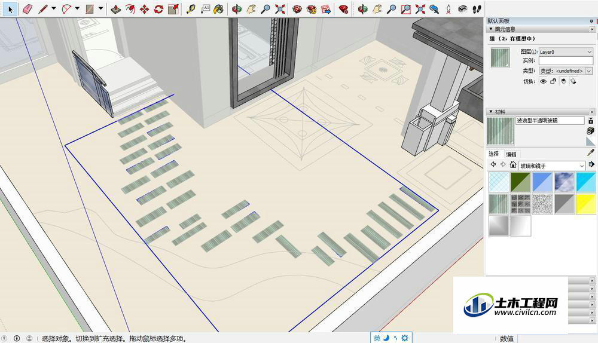Choose the Offset tool
This screenshot has height=343, width=598.
coord(130,9)
